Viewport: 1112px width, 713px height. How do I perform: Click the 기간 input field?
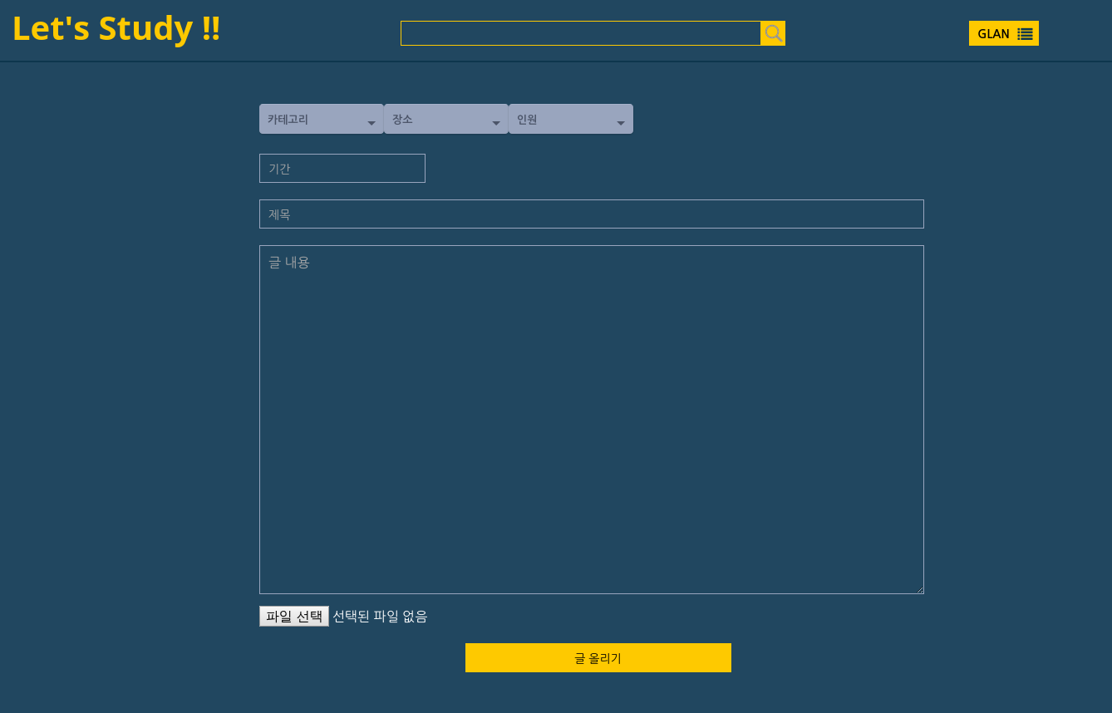(342, 168)
